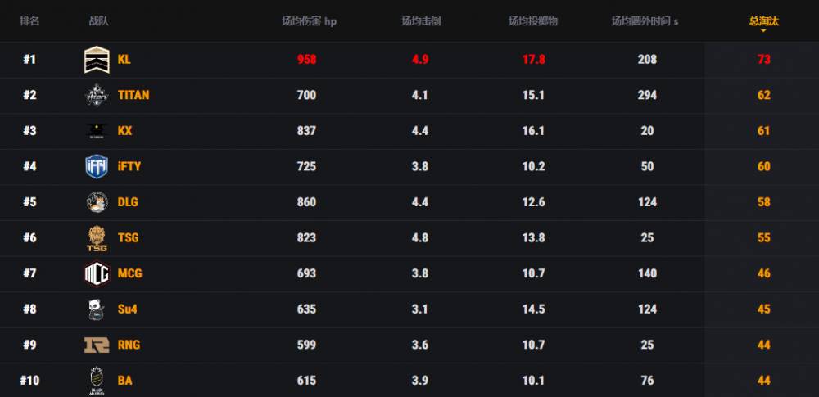Sort by 场均击倒 column header
This screenshot has width=819, height=397.
click(421, 21)
